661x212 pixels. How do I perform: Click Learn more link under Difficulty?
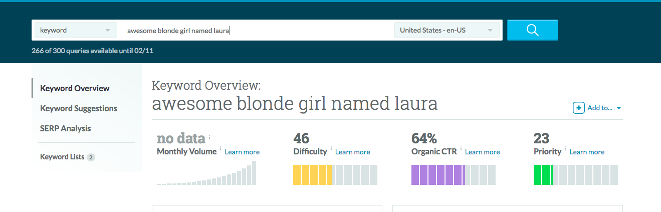pyautogui.click(x=352, y=152)
